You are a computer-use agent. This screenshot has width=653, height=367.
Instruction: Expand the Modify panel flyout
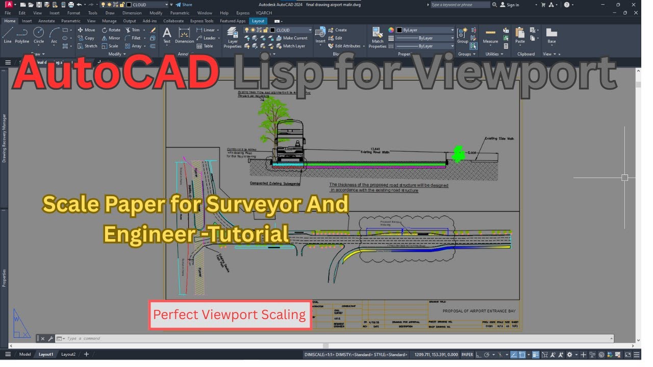(117, 54)
